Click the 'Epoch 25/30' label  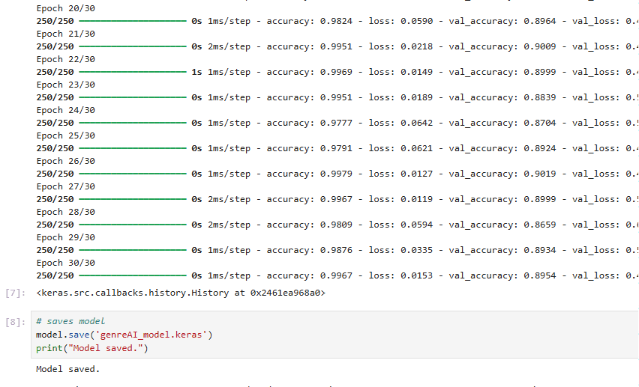[x=65, y=135]
